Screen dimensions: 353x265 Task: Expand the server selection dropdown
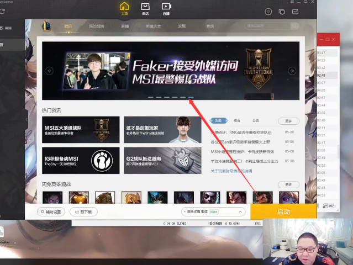213,211
